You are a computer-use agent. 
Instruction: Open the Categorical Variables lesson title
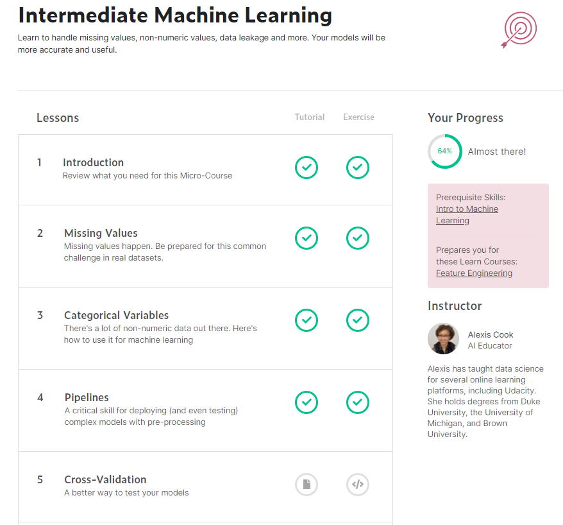coord(116,315)
